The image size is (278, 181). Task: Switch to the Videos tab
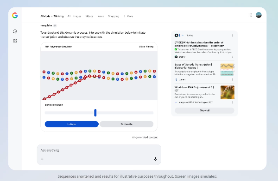pyautogui.click(x=89, y=16)
